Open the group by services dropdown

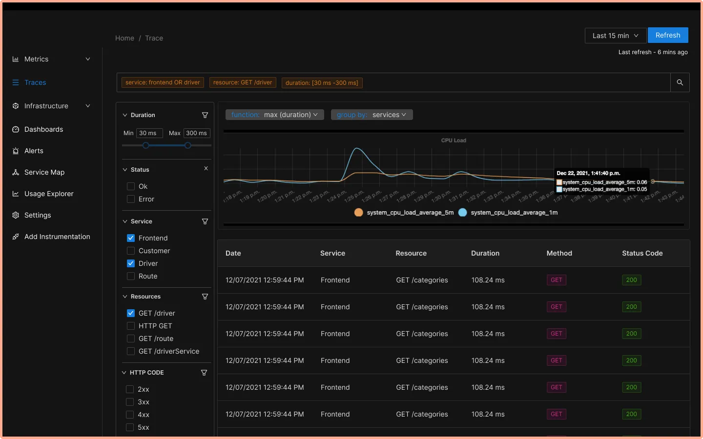point(372,115)
